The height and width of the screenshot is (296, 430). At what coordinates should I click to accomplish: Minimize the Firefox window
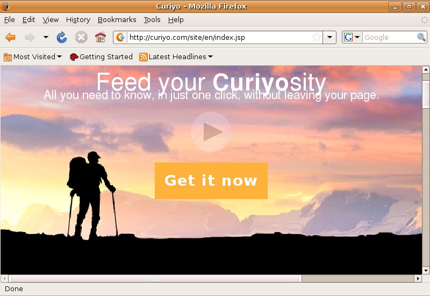point(395,6)
